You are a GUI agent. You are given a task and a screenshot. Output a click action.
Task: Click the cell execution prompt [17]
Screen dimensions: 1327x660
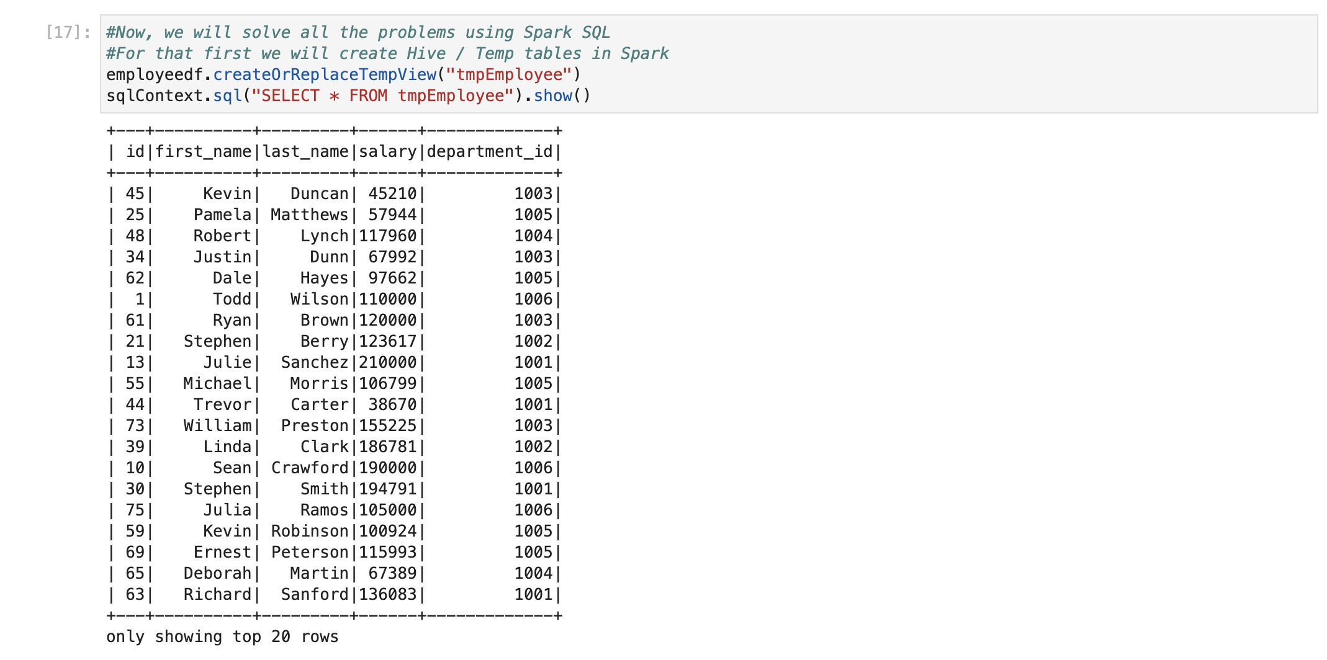click(x=68, y=32)
